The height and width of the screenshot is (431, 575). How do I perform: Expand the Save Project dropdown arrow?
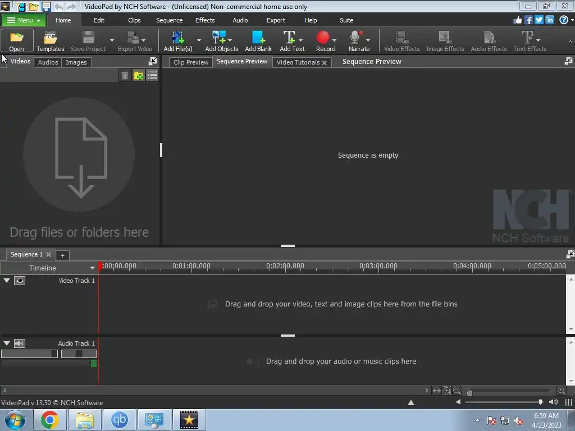click(112, 40)
